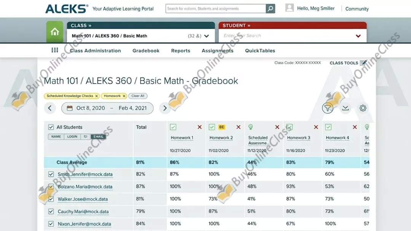411x231 pixels.
Task: Toggle the All Students checkbox
Action: click(51, 127)
